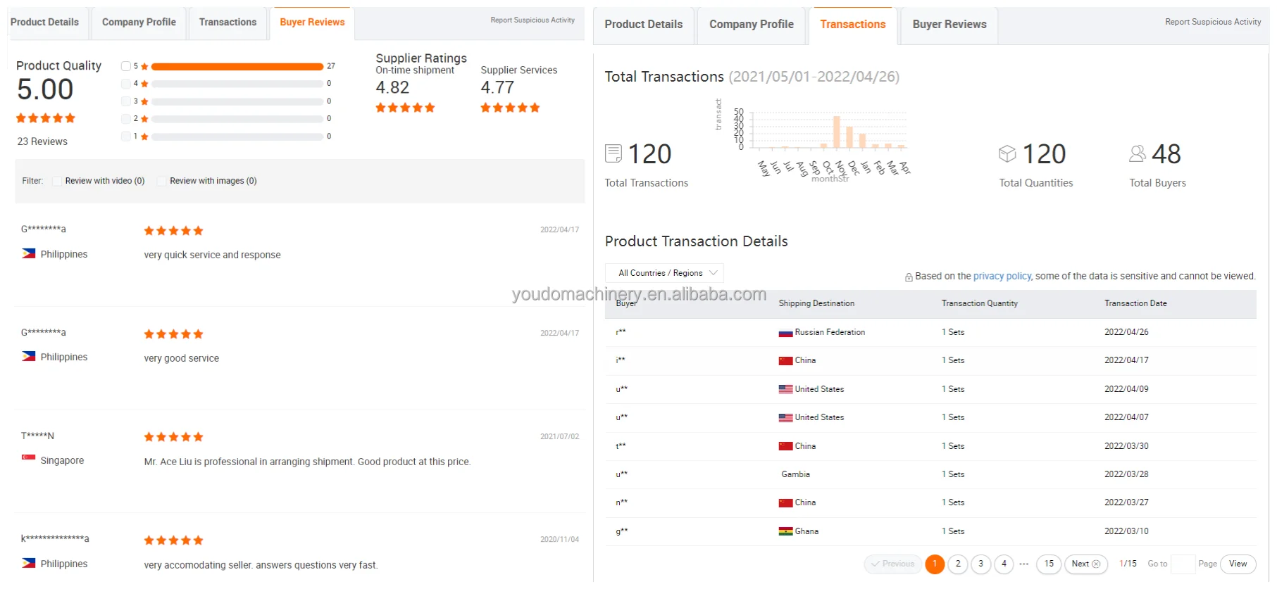Open Company Profile tab above Total Transactions
Viewport: 1277px width, 589px height.
click(x=751, y=25)
